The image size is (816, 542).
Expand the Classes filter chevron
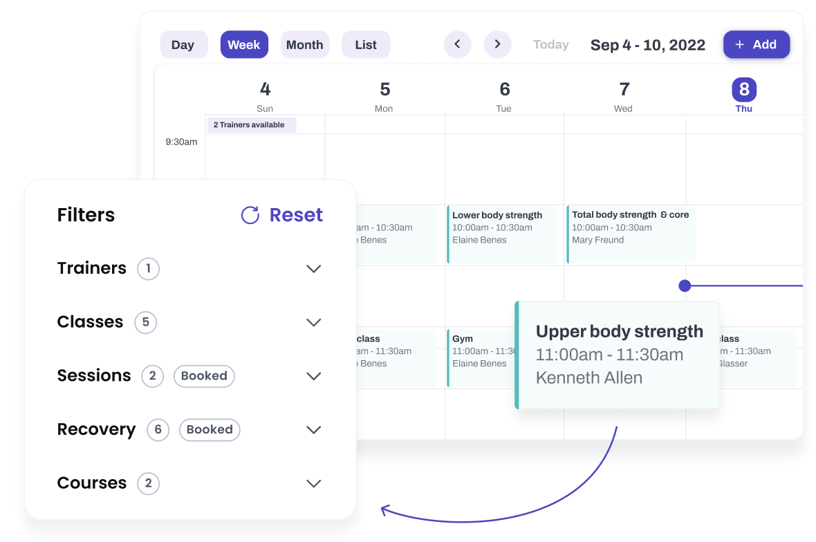(314, 322)
